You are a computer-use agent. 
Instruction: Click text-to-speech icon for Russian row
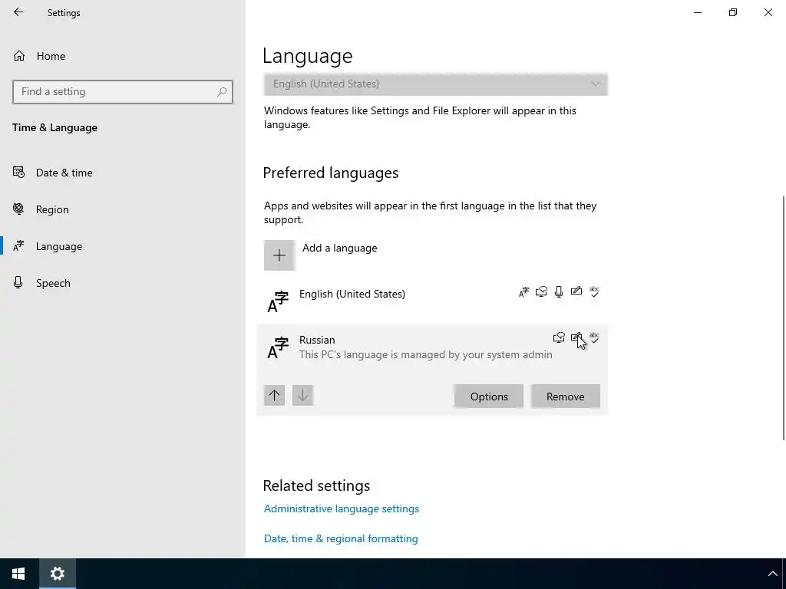[x=559, y=337]
